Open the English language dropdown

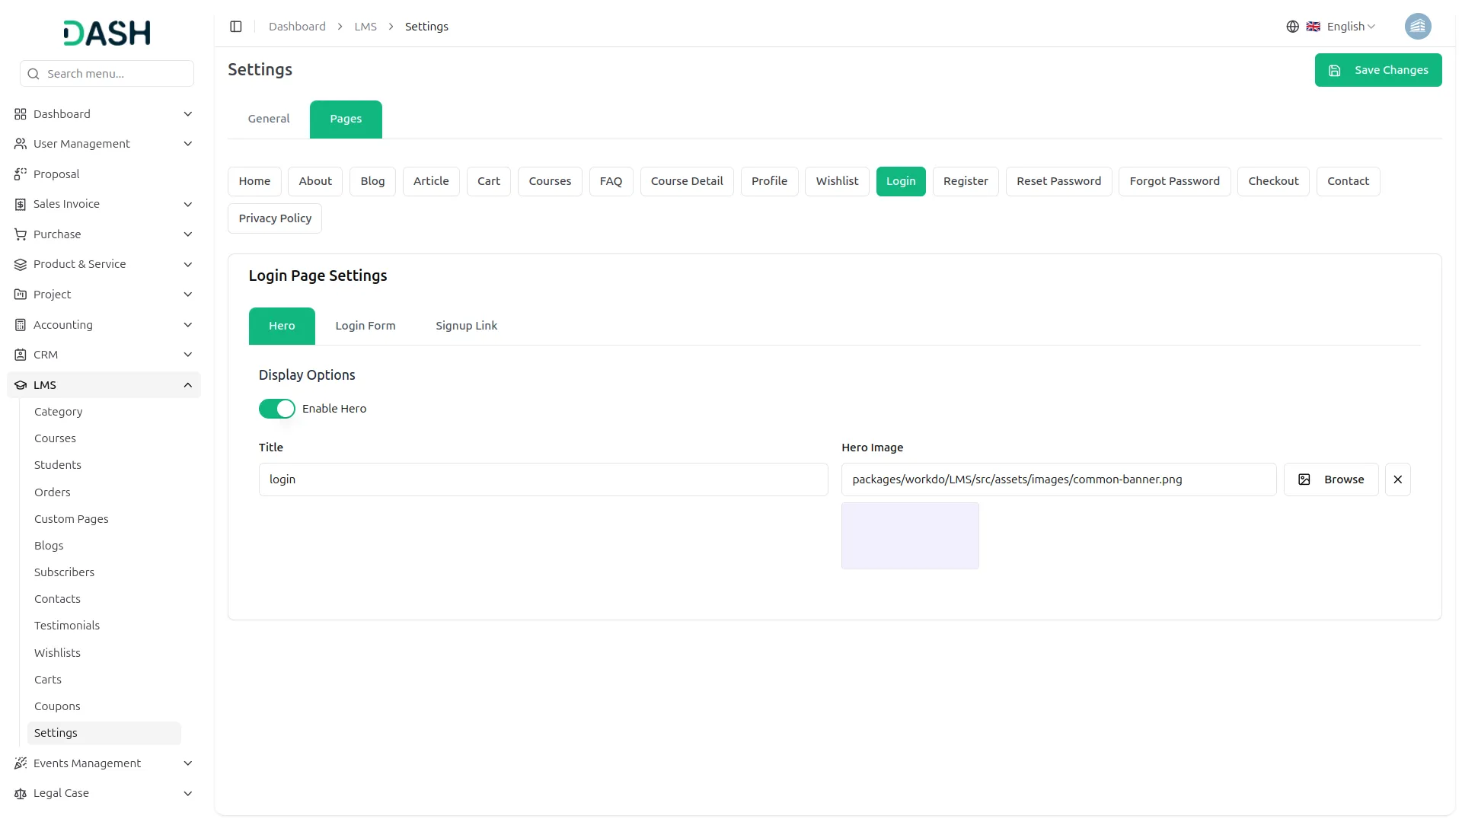point(1350,27)
